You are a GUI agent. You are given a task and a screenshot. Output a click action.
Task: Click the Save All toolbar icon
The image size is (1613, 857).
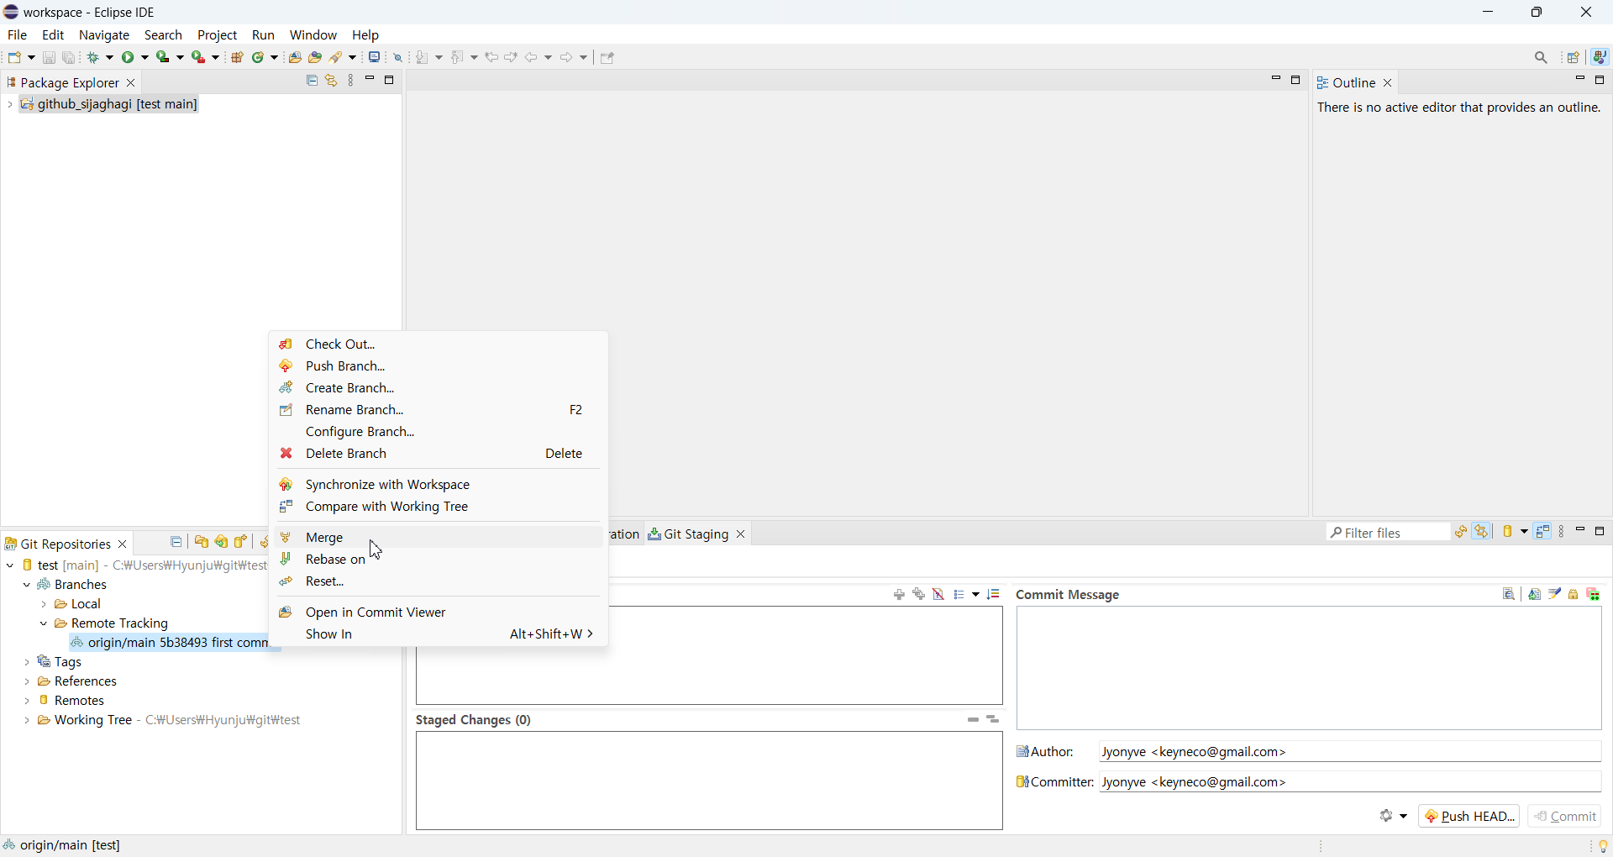pyautogui.click(x=70, y=58)
